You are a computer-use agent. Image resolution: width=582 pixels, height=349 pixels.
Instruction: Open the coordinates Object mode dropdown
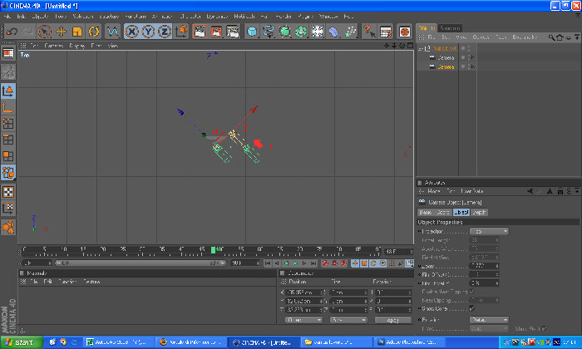303,320
